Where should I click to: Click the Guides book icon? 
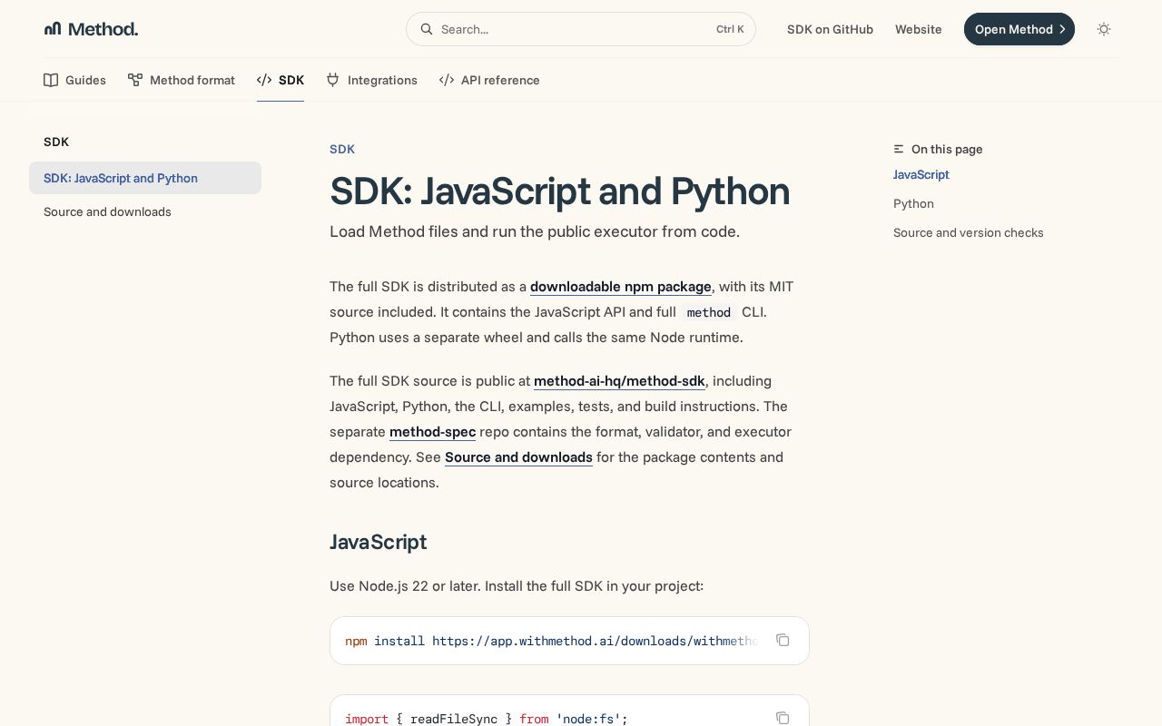(x=51, y=80)
